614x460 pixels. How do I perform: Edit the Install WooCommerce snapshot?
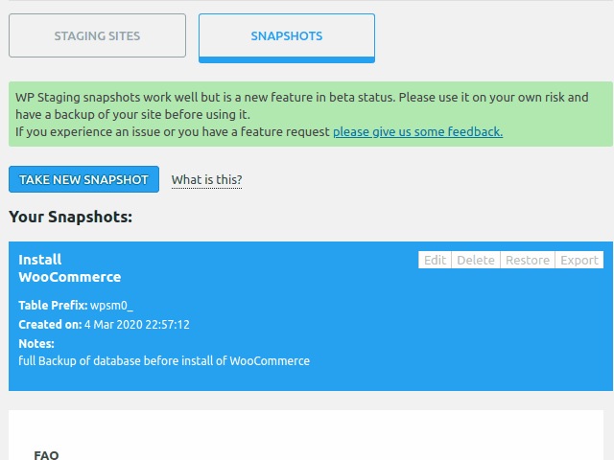(435, 260)
